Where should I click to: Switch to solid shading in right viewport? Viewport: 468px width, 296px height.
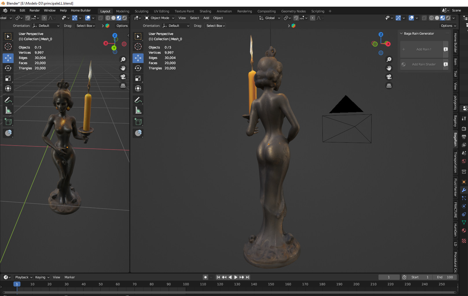(x=437, y=18)
